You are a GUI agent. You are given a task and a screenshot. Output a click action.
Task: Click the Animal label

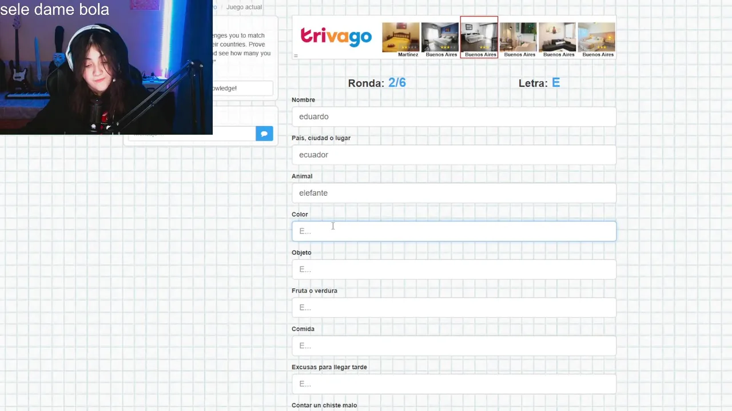[x=302, y=176]
